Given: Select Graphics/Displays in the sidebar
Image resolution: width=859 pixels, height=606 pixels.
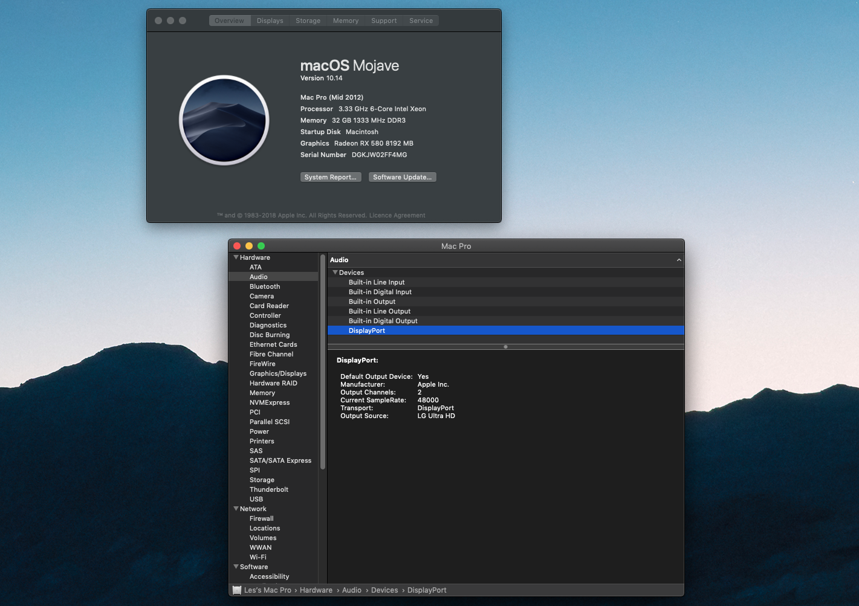Looking at the screenshot, I should pos(273,373).
